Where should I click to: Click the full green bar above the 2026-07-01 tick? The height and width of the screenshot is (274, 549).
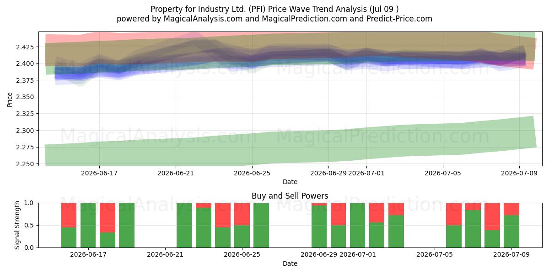(357, 225)
